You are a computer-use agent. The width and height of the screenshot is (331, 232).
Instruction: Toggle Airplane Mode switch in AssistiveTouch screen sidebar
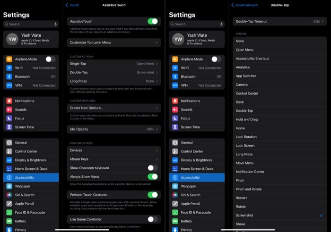point(51,59)
